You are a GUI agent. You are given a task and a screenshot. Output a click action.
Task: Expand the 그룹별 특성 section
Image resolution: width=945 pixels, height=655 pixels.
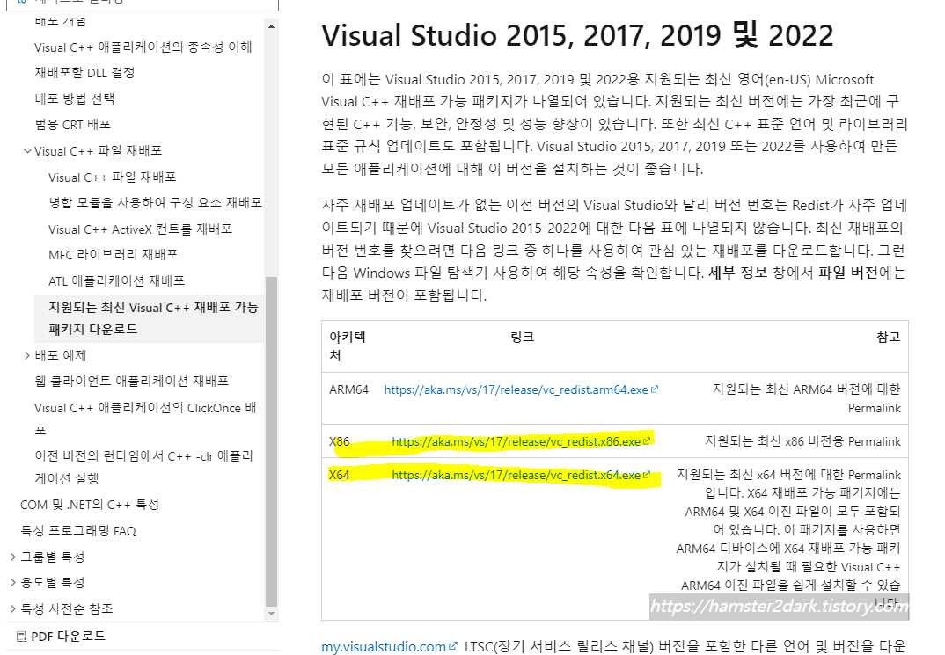coord(12,557)
